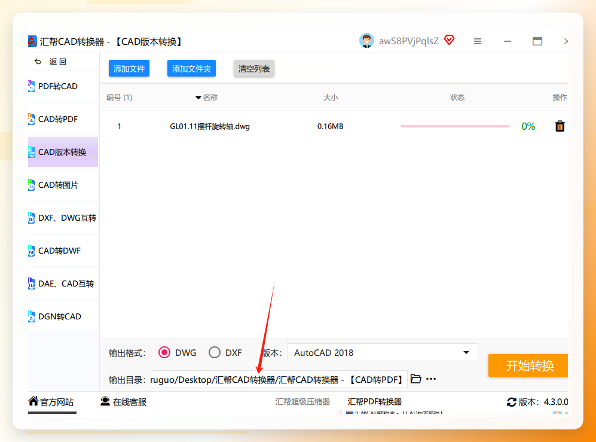Screen dimensions: 596x442
Task: Select the GL01.11摆杆旋转轴.dwg file name
Action: pos(210,126)
